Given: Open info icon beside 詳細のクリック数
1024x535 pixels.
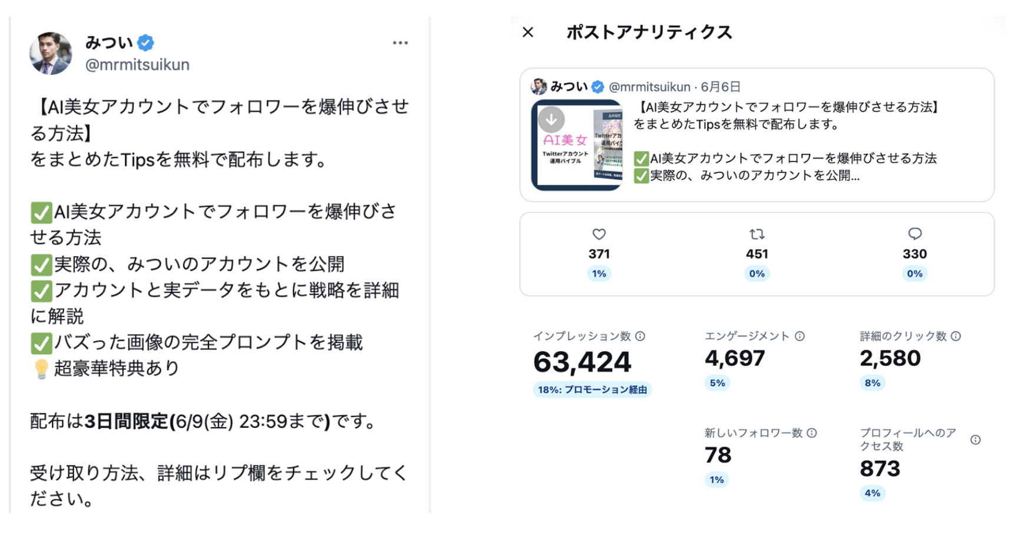Looking at the screenshot, I should [x=956, y=336].
